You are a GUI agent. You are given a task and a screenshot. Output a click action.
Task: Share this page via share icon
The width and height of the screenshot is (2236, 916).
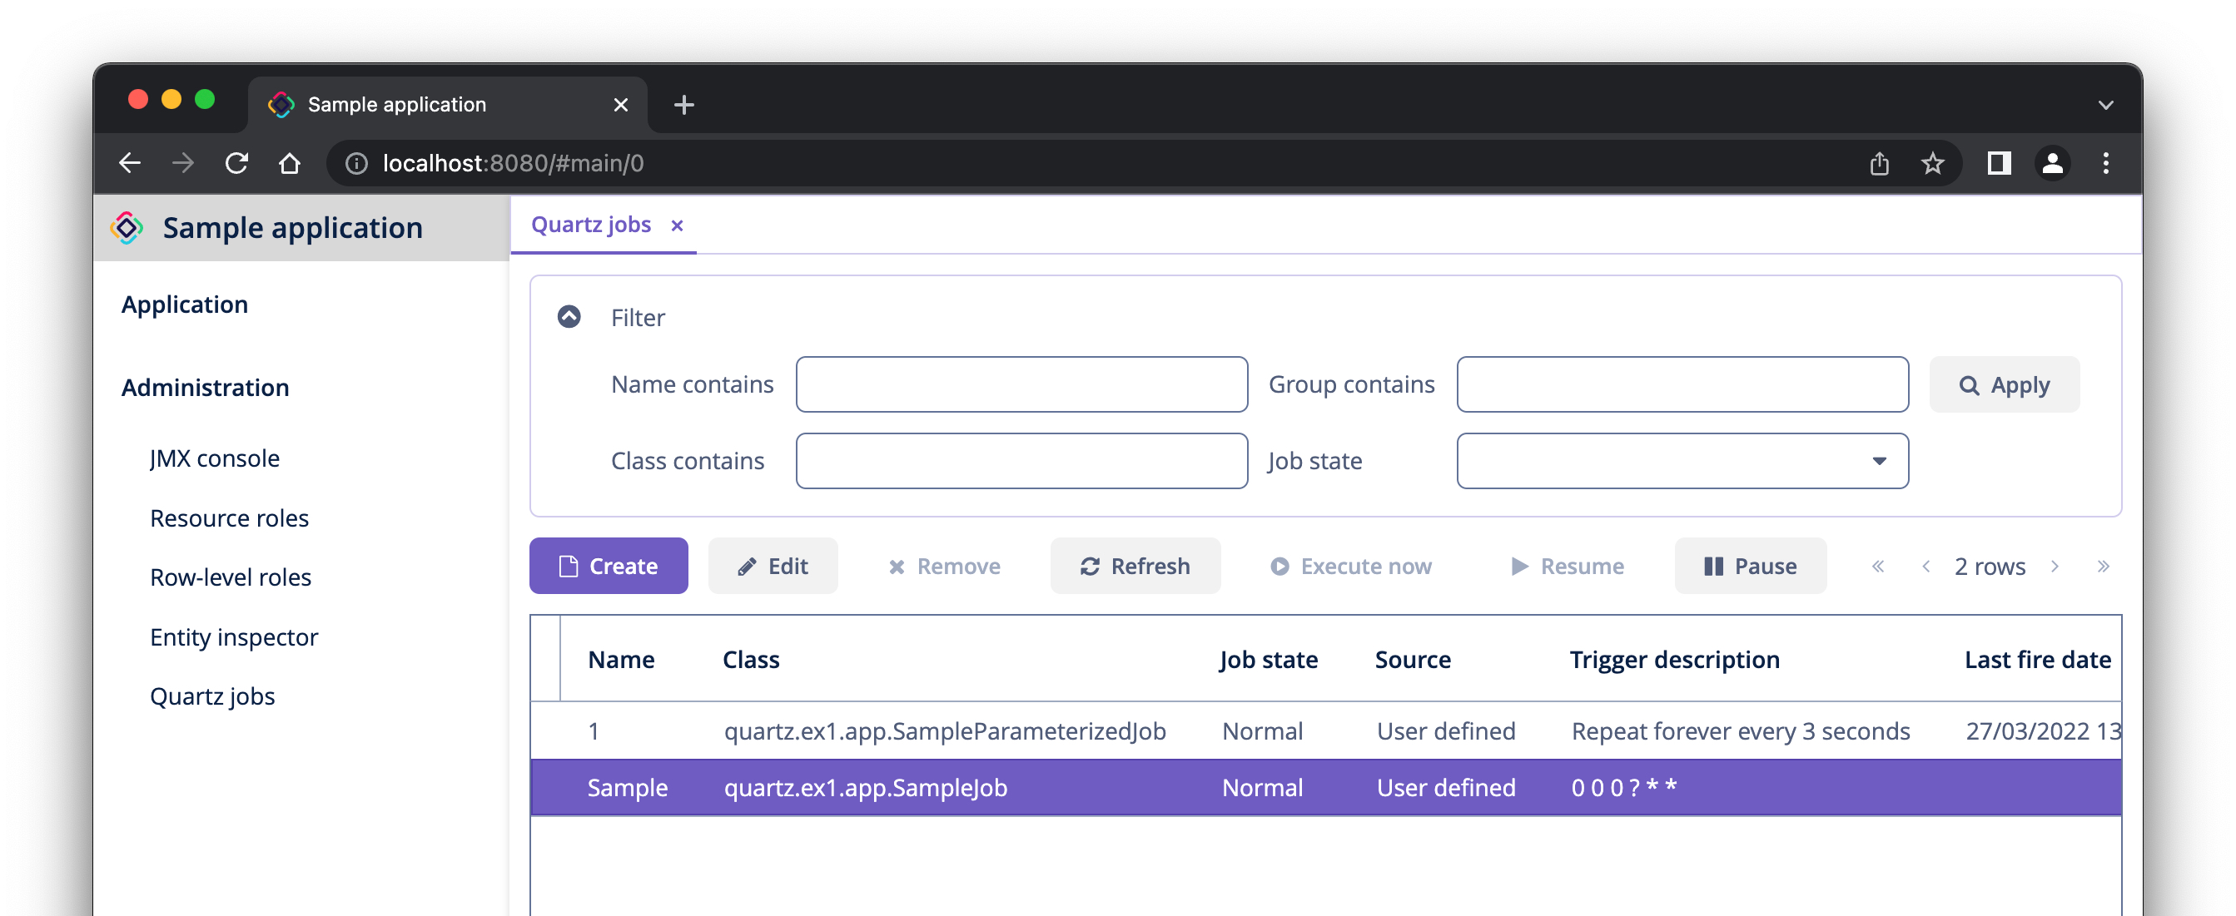tap(1879, 163)
